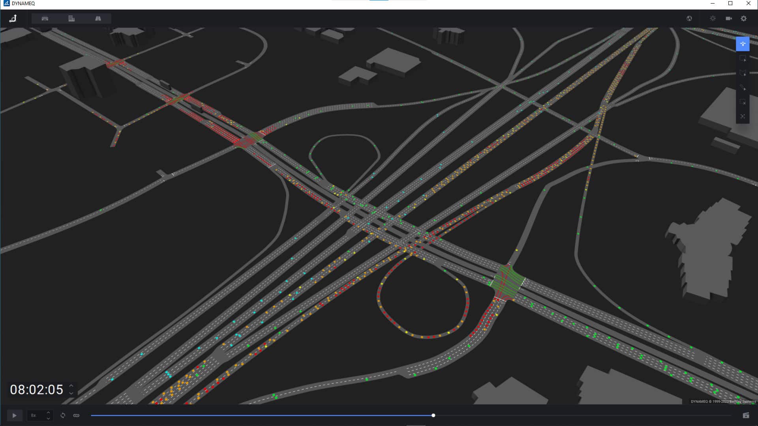Click the clear selection tool icon

[x=743, y=102]
